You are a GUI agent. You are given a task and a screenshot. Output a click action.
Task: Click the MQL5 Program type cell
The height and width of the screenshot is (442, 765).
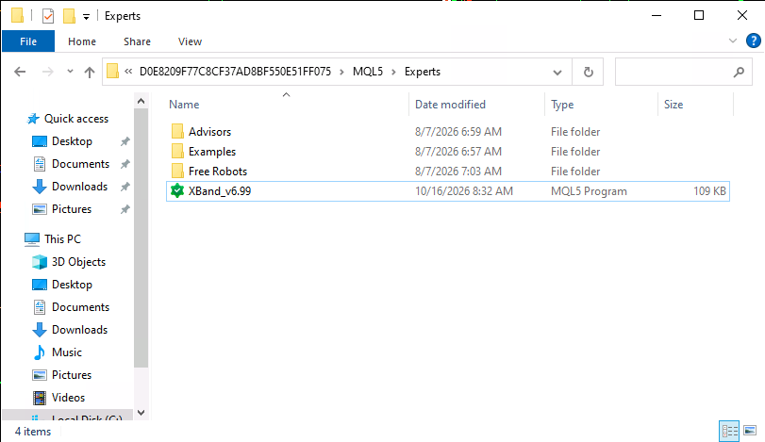pyautogui.click(x=589, y=191)
